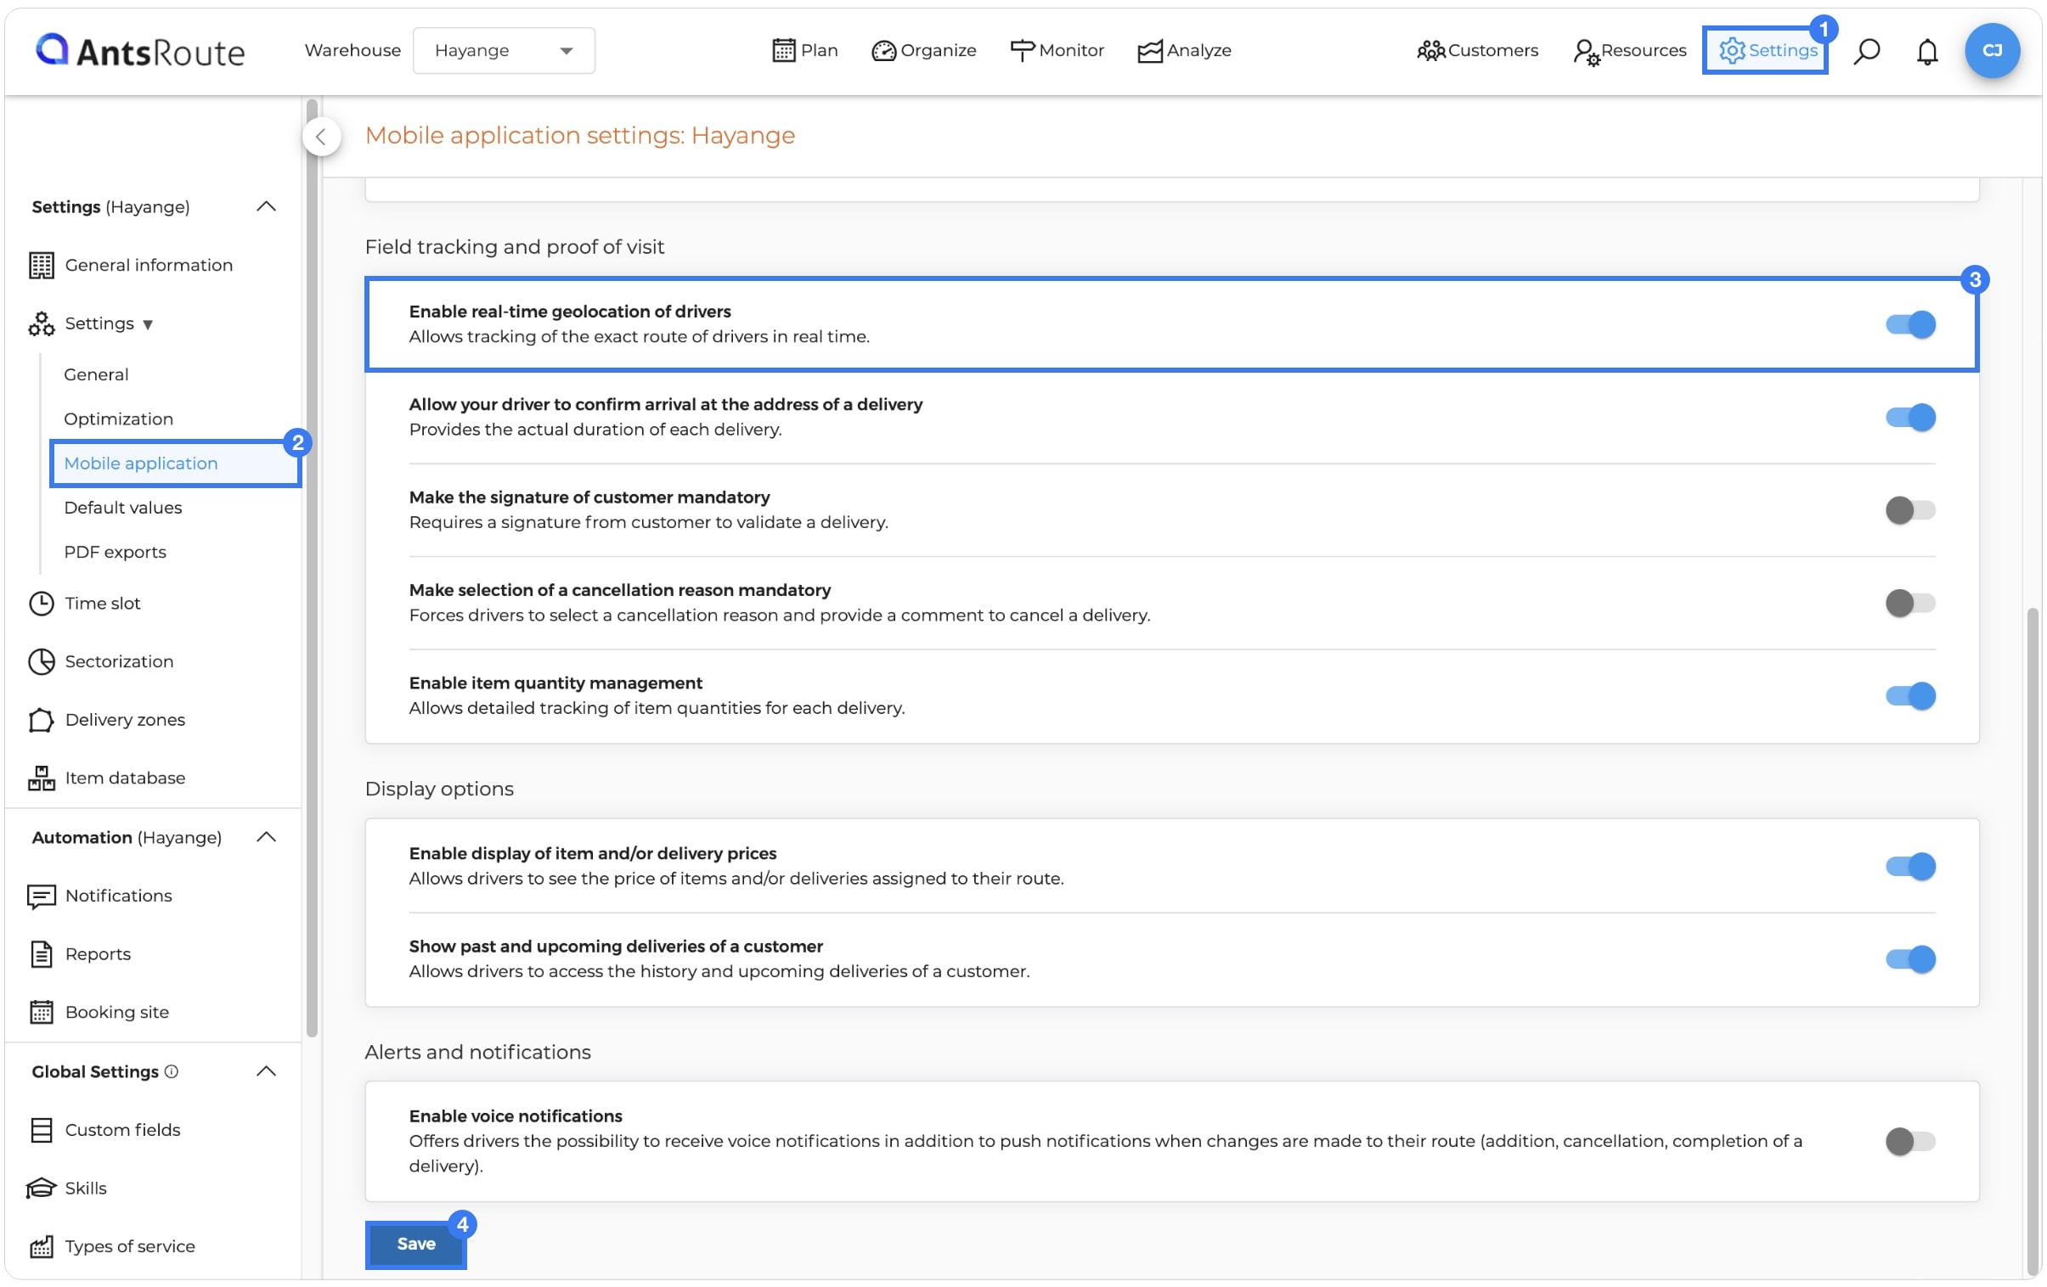Click the AntsRoute logo
Viewport: 2047px width, 1287px height.
point(140,51)
